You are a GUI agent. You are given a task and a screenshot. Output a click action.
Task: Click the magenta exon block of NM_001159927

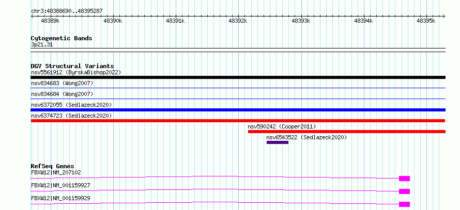click(404, 191)
